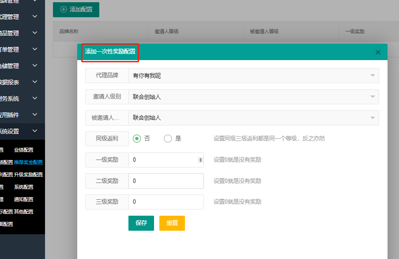The height and width of the screenshot is (259, 399).
Task: Focus the 二级奖励 input field
Action: pyautogui.click(x=166, y=181)
